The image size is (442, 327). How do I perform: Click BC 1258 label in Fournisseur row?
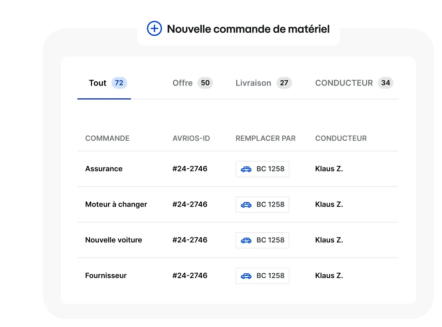pos(270,276)
